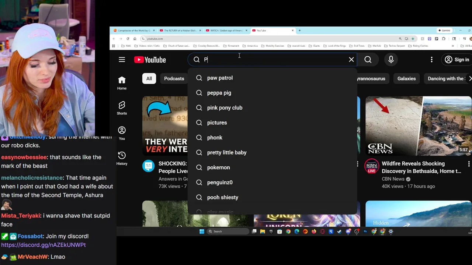
Task: Open Steam from taskbar
Action: click(339, 232)
